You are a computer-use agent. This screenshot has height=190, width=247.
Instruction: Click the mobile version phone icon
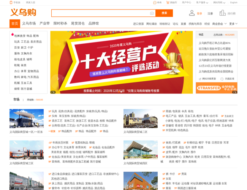point(11,3)
